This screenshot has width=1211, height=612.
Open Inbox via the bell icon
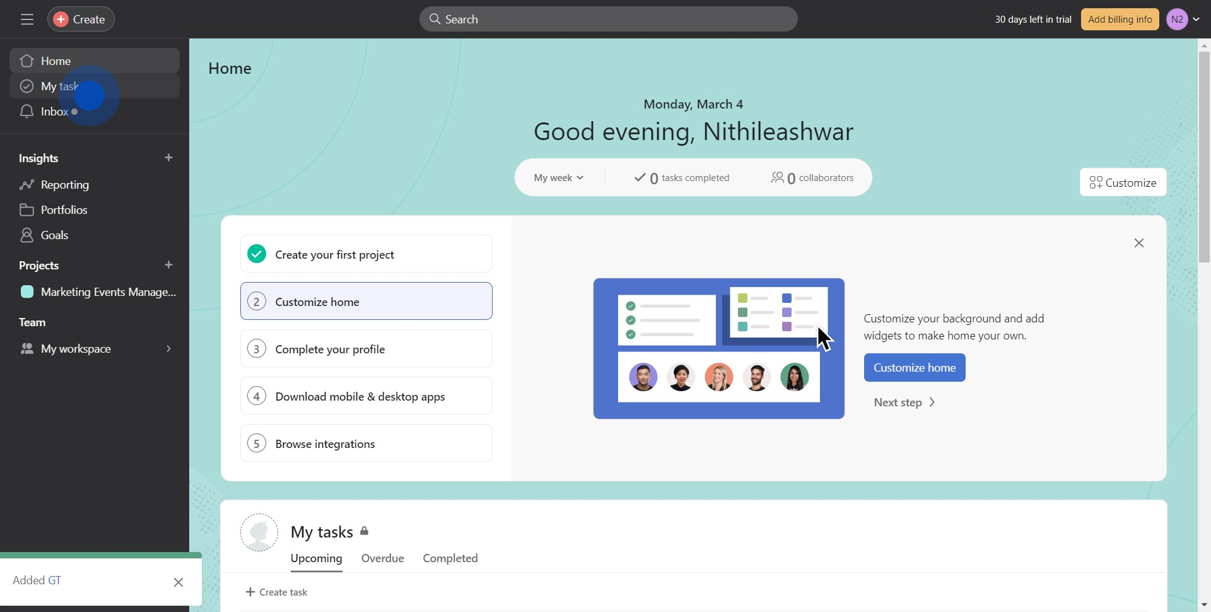pos(26,112)
